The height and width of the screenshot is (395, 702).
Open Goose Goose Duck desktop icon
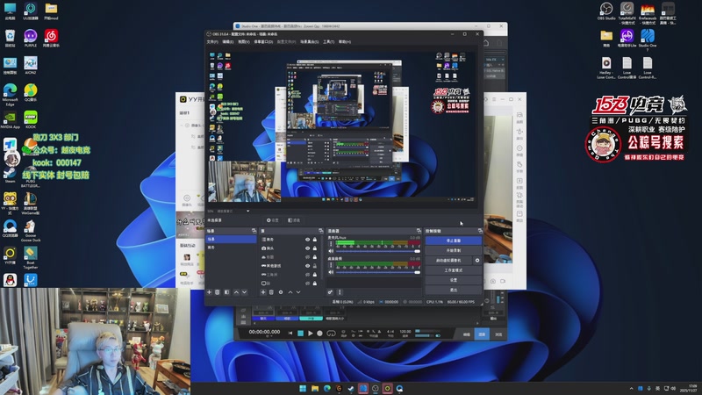point(31,231)
